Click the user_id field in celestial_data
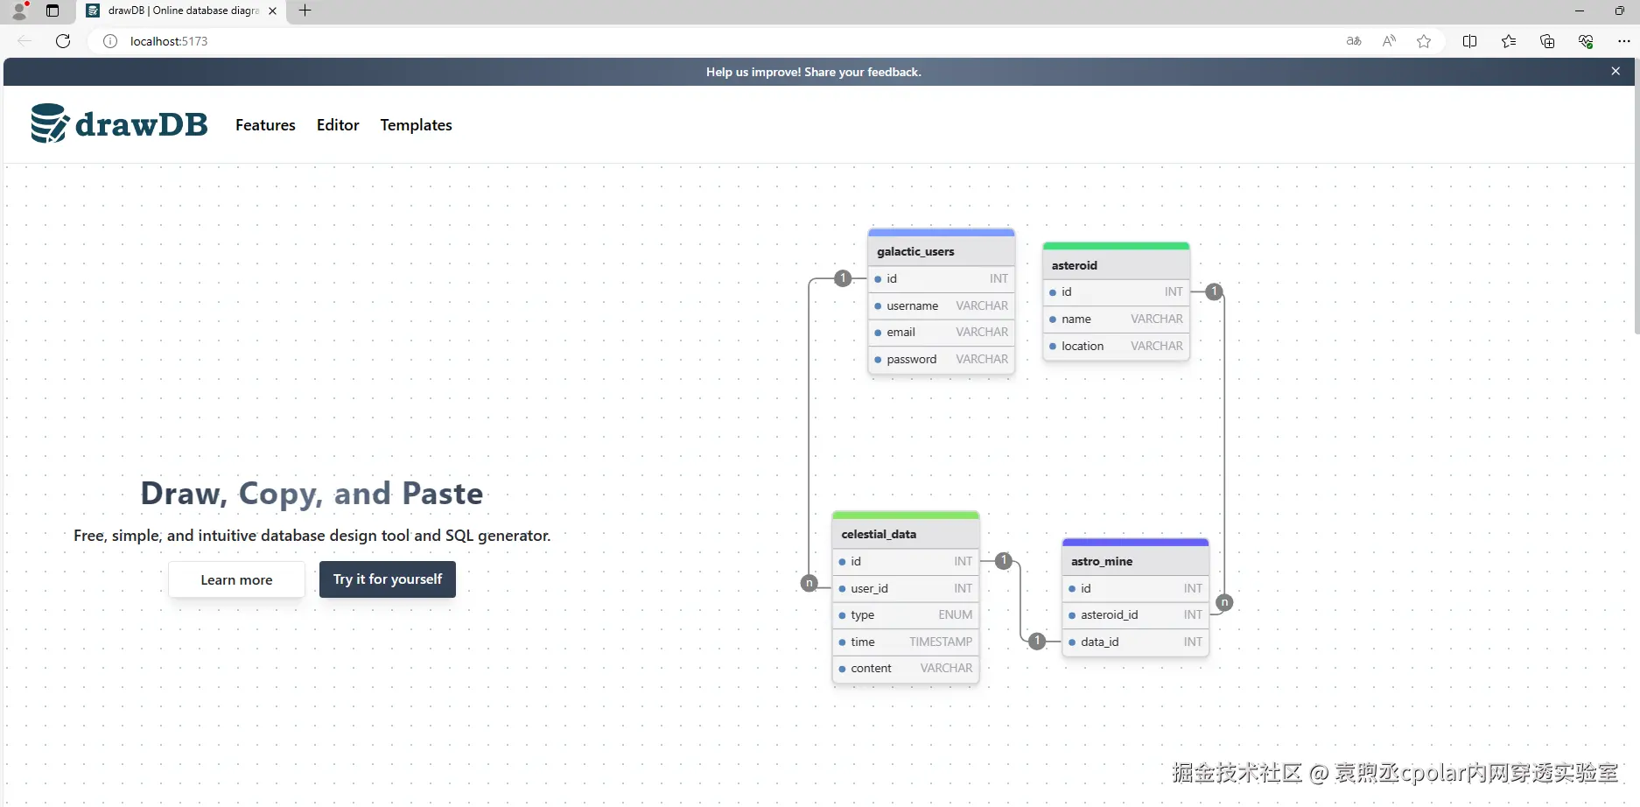 click(906, 588)
